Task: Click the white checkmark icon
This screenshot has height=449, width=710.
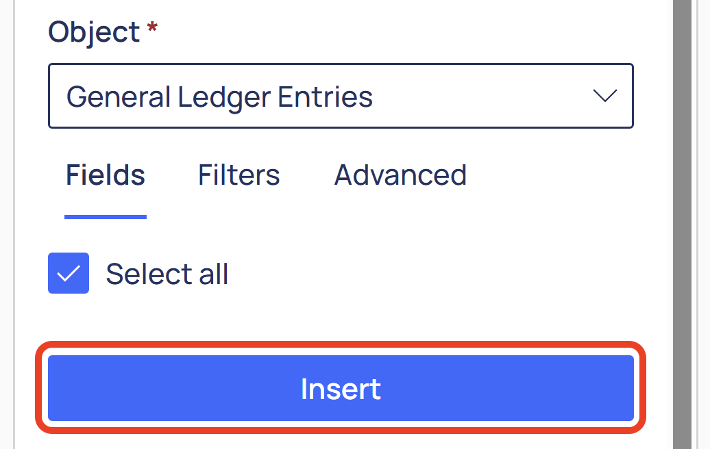Action: point(69,274)
